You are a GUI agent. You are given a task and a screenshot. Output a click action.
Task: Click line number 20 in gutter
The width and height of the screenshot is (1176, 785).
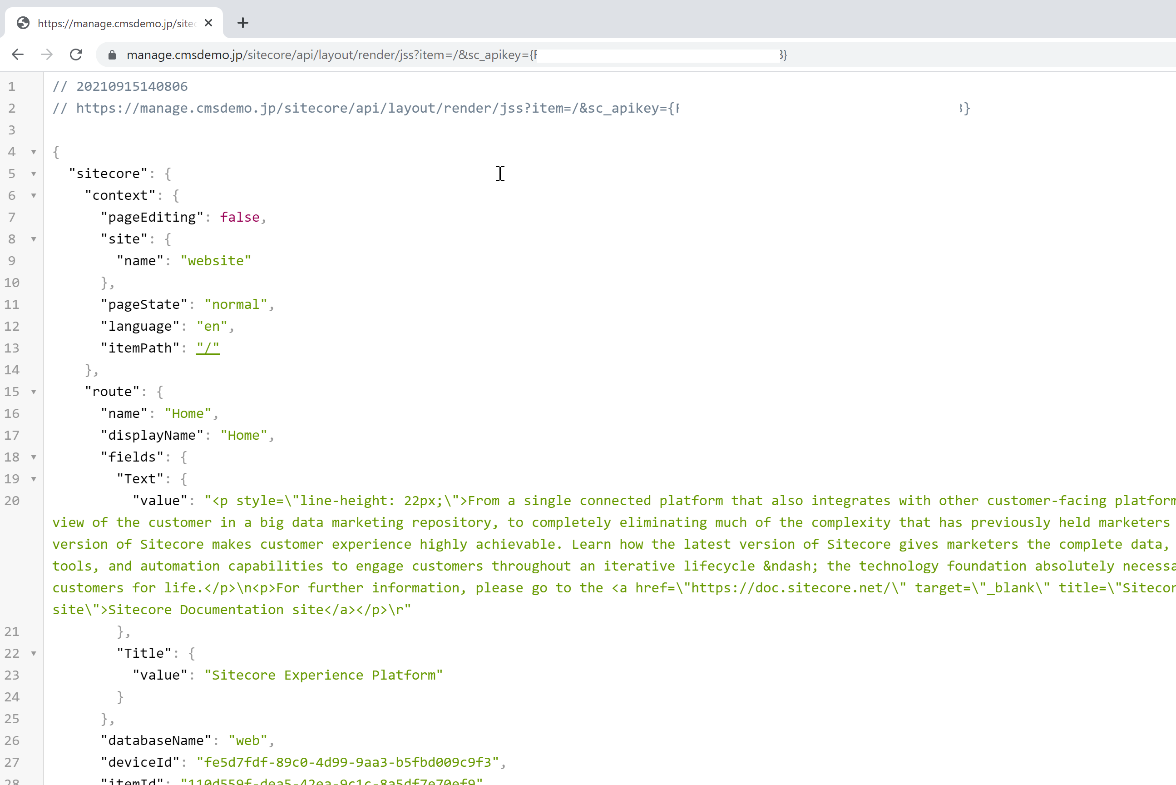[12, 501]
